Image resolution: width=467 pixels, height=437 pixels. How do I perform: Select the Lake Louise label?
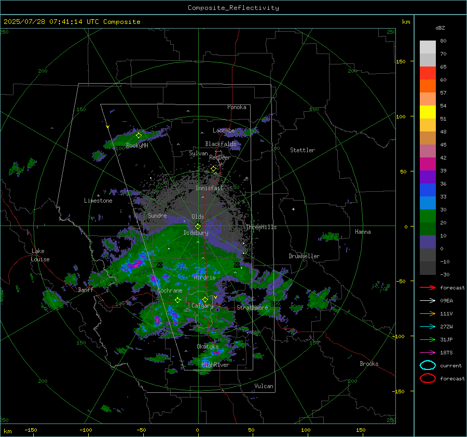[40, 255]
